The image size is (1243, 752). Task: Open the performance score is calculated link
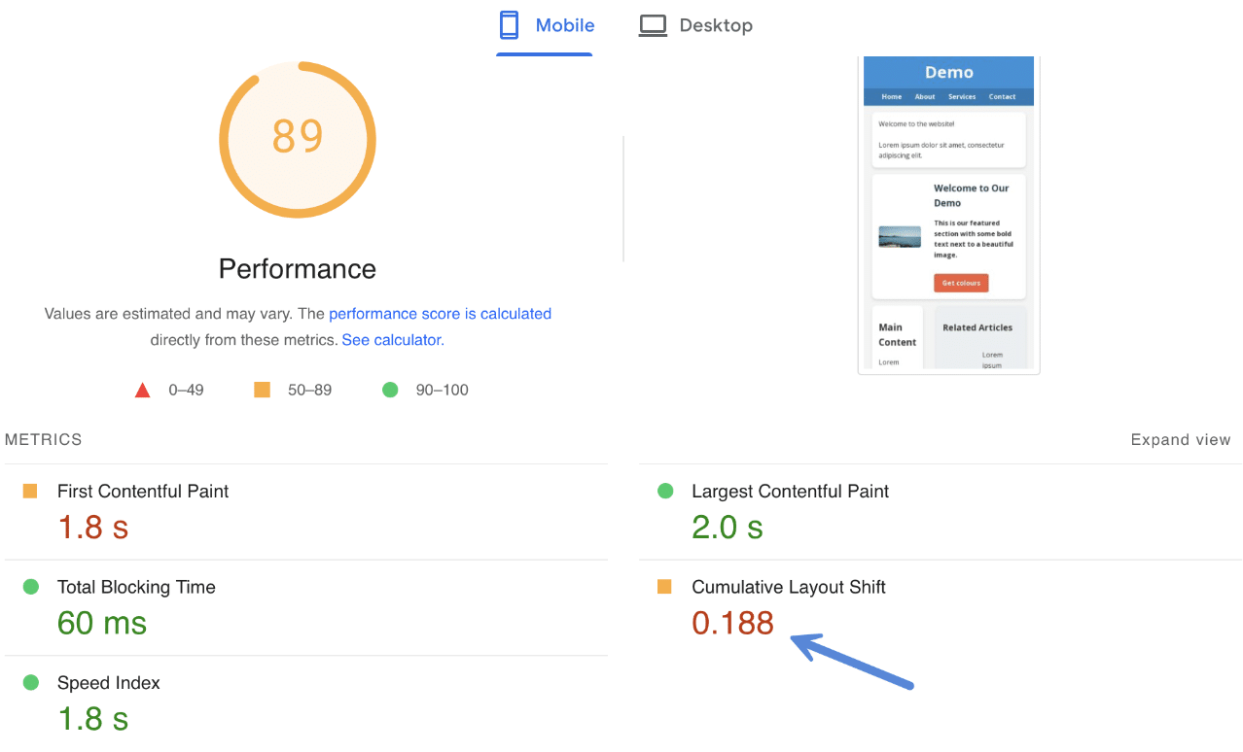click(x=440, y=313)
